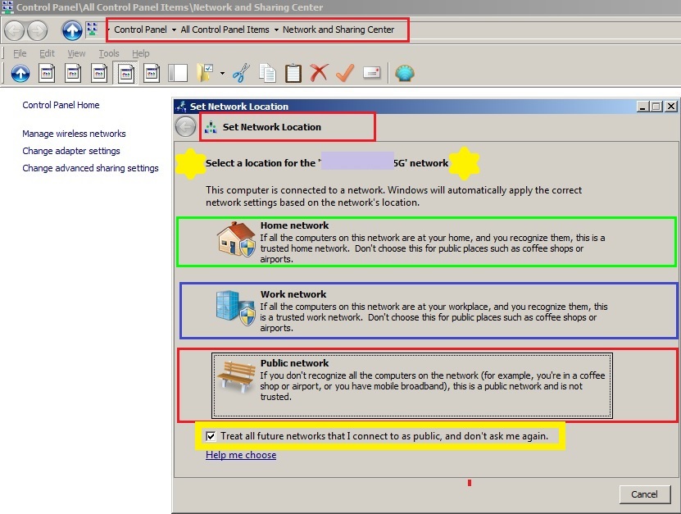Click the park bench Public network icon
Screen dimensions: 681x514
[237, 376]
